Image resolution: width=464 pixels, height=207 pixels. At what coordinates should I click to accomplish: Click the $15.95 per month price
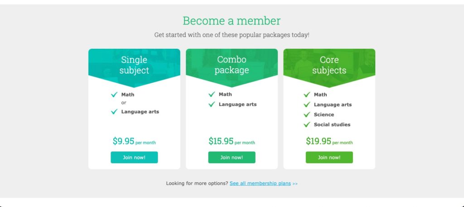coord(232,141)
